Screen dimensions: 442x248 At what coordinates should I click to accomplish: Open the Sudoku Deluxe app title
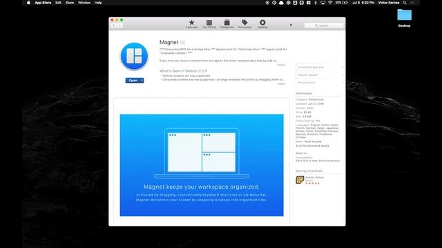[315, 178]
